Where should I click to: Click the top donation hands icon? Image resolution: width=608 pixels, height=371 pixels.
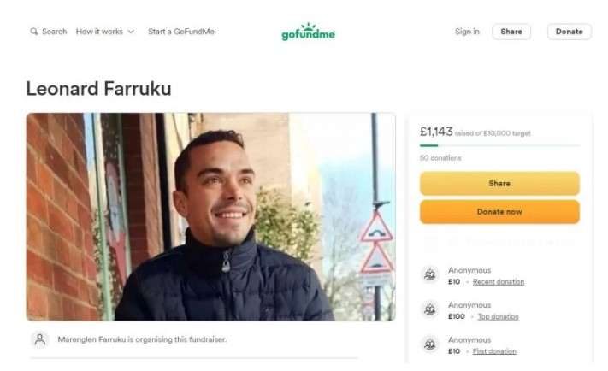tap(429, 309)
